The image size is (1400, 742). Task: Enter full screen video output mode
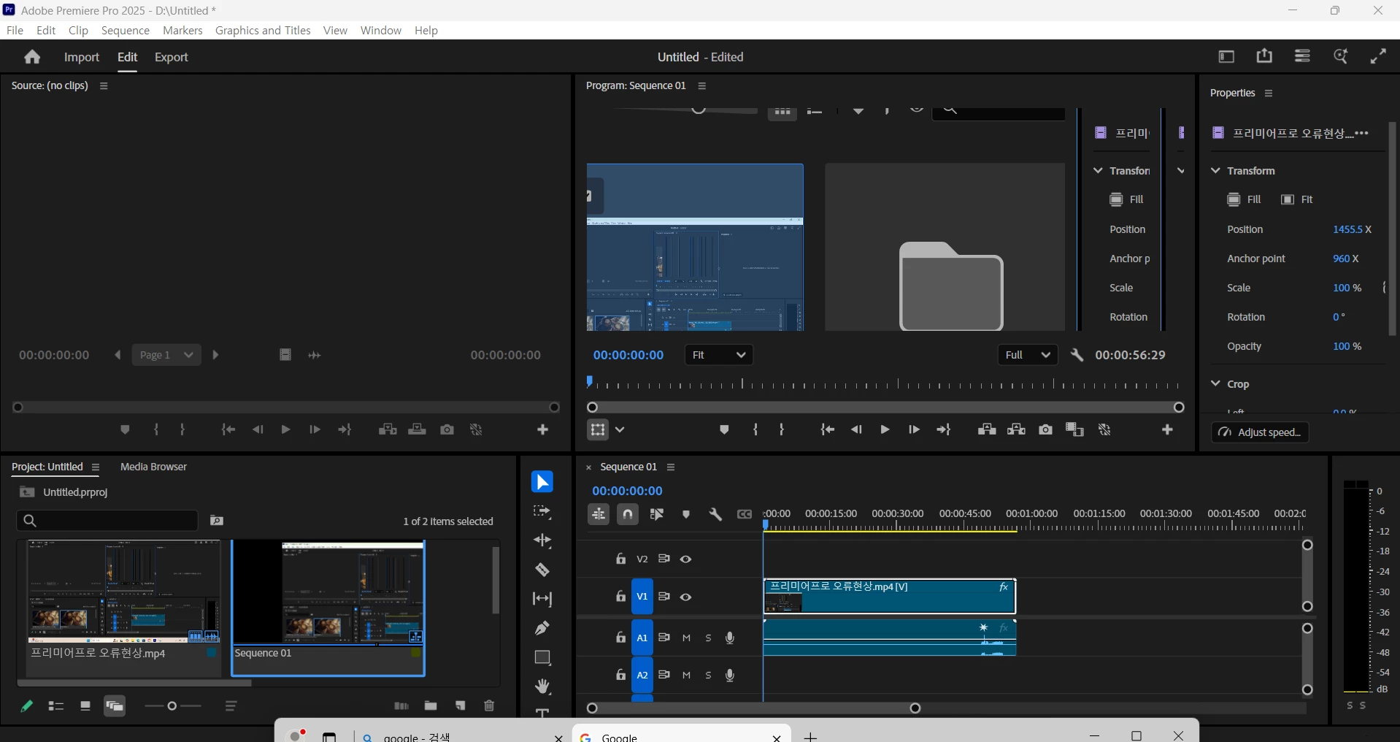point(1379,56)
